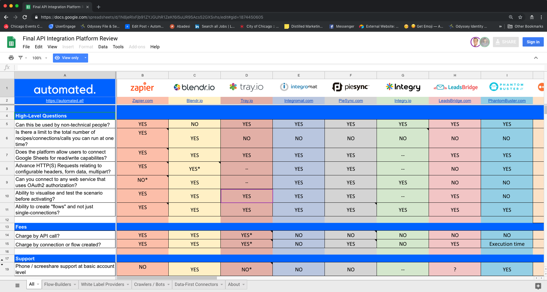Click the Messenger bookmark icon
The height and width of the screenshot is (292, 547).
(x=332, y=26)
